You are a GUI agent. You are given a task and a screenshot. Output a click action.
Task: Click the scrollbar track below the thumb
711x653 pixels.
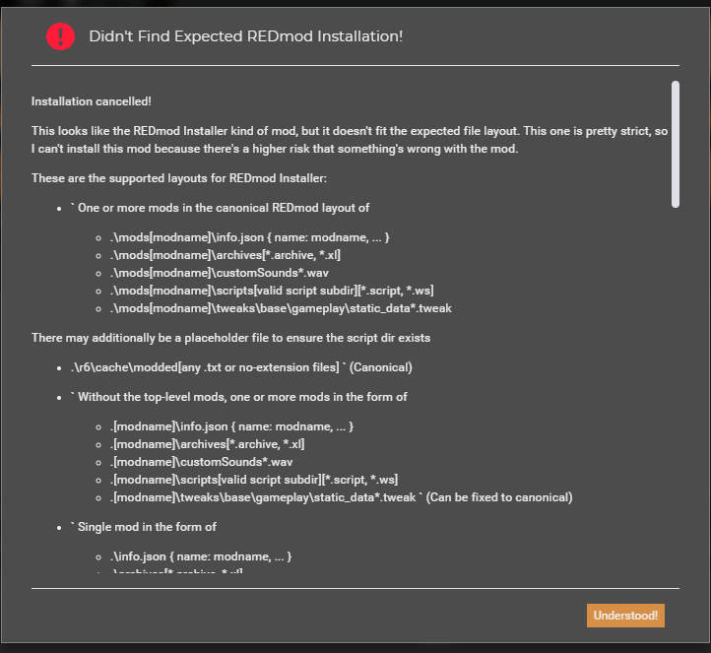676,394
